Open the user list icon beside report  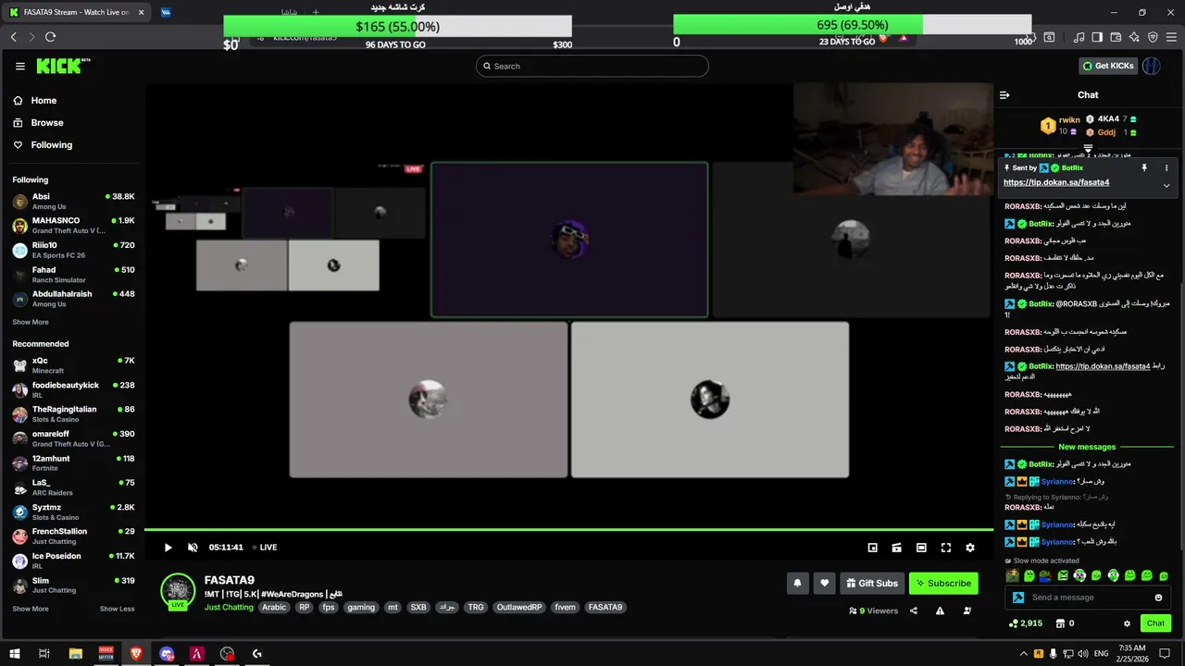[x=967, y=610]
